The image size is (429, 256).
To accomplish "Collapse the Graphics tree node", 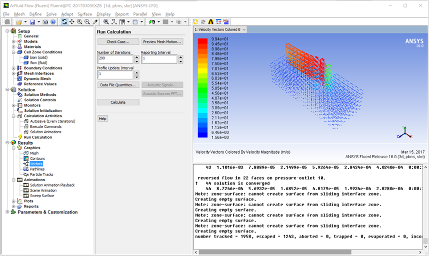I will pyautogui.click(x=13, y=148).
